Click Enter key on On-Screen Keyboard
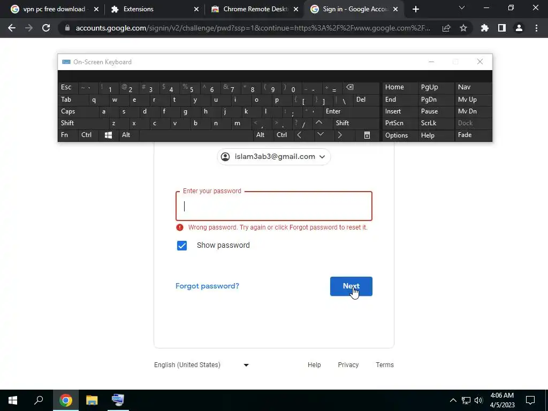 (351, 111)
